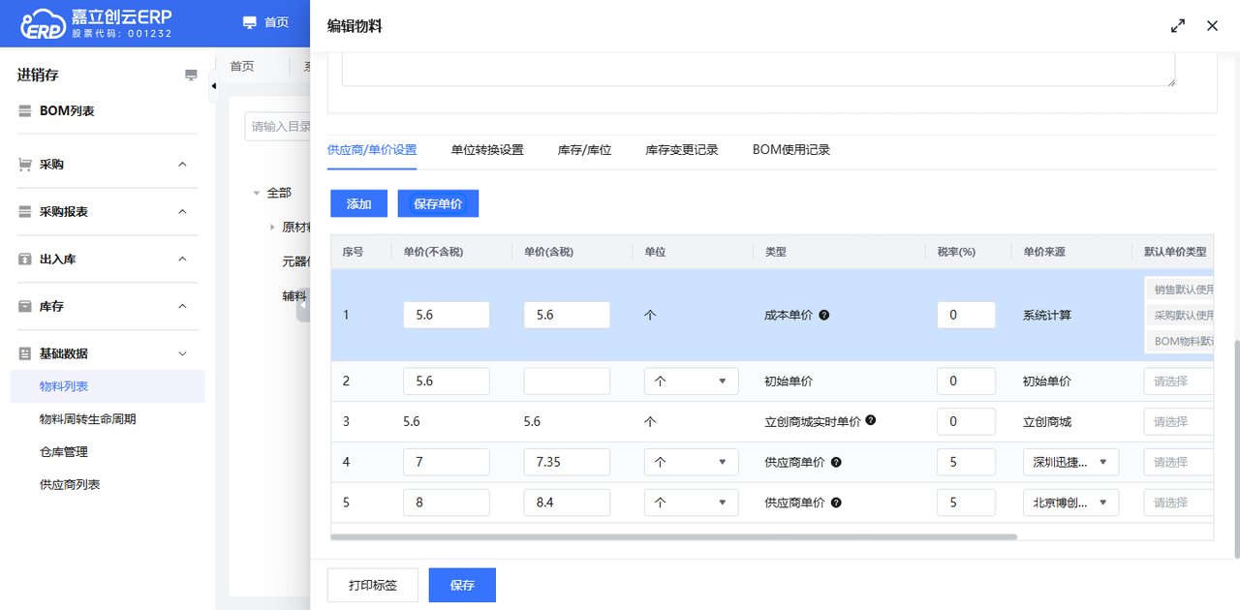
Task: Click the 立创商城 source text in row 3
Action: [x=1047, y=422]
